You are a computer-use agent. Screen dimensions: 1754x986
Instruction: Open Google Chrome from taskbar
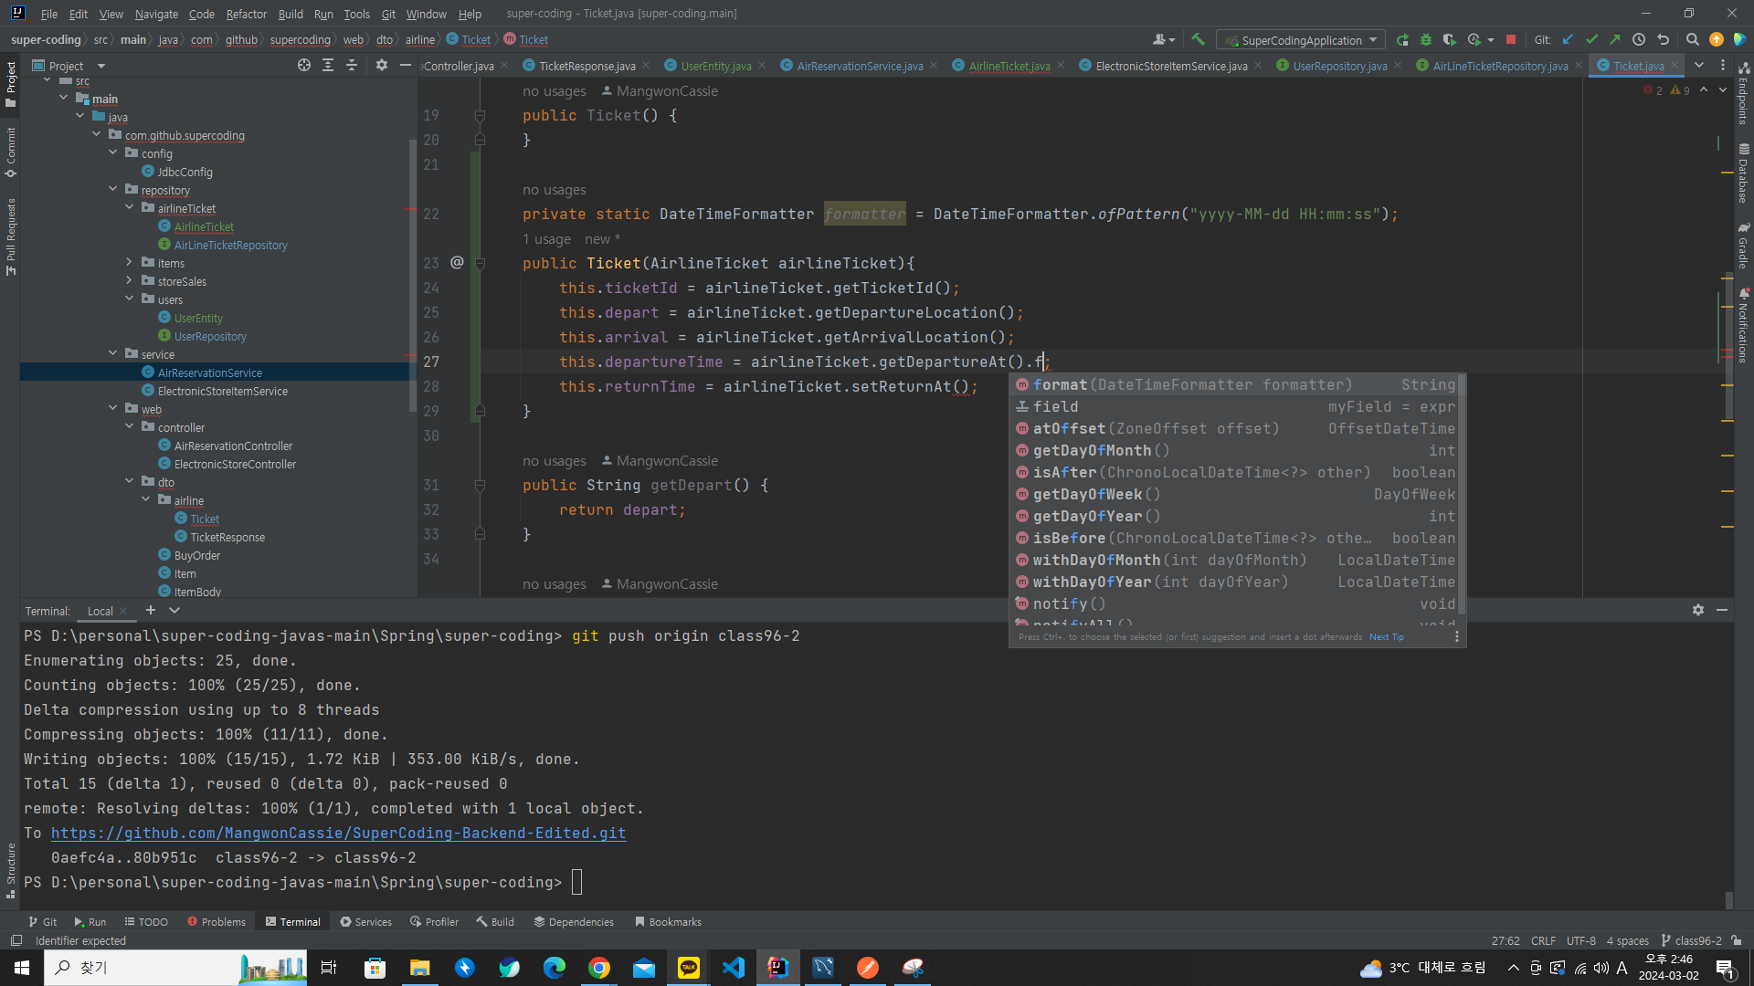(x=599, y=968)
